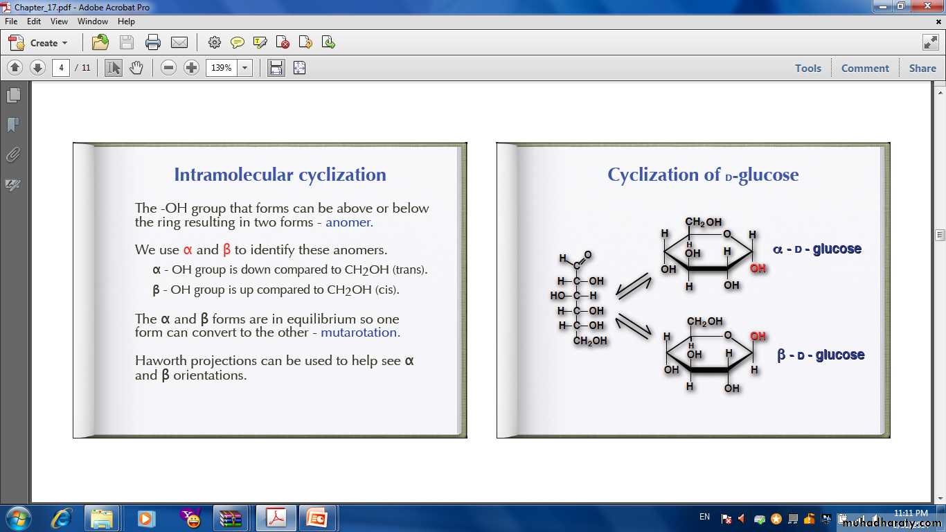The height and width of the screenshot is (532, 946).
Task: Print the document using the printer icon
Action: coord(153,42)
